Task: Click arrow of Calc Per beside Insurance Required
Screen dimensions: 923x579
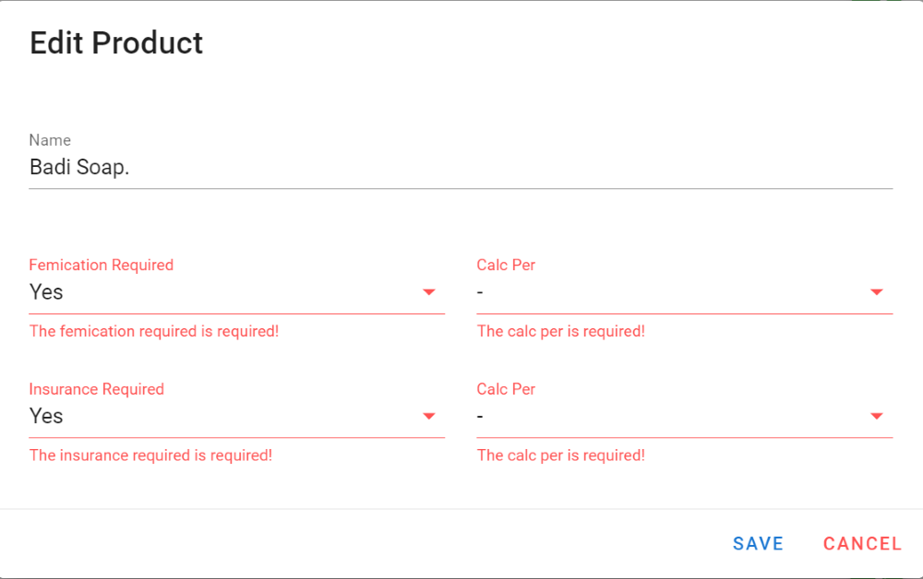Action: click(876, 417)
